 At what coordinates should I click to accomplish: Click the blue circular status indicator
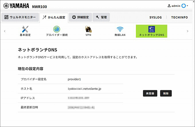[184, 6]
